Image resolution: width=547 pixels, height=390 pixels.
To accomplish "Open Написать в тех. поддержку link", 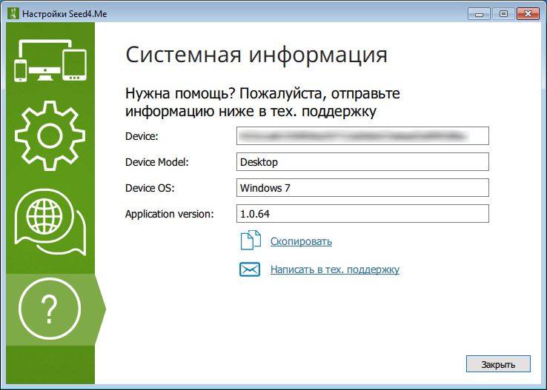I will pos(334,269).
